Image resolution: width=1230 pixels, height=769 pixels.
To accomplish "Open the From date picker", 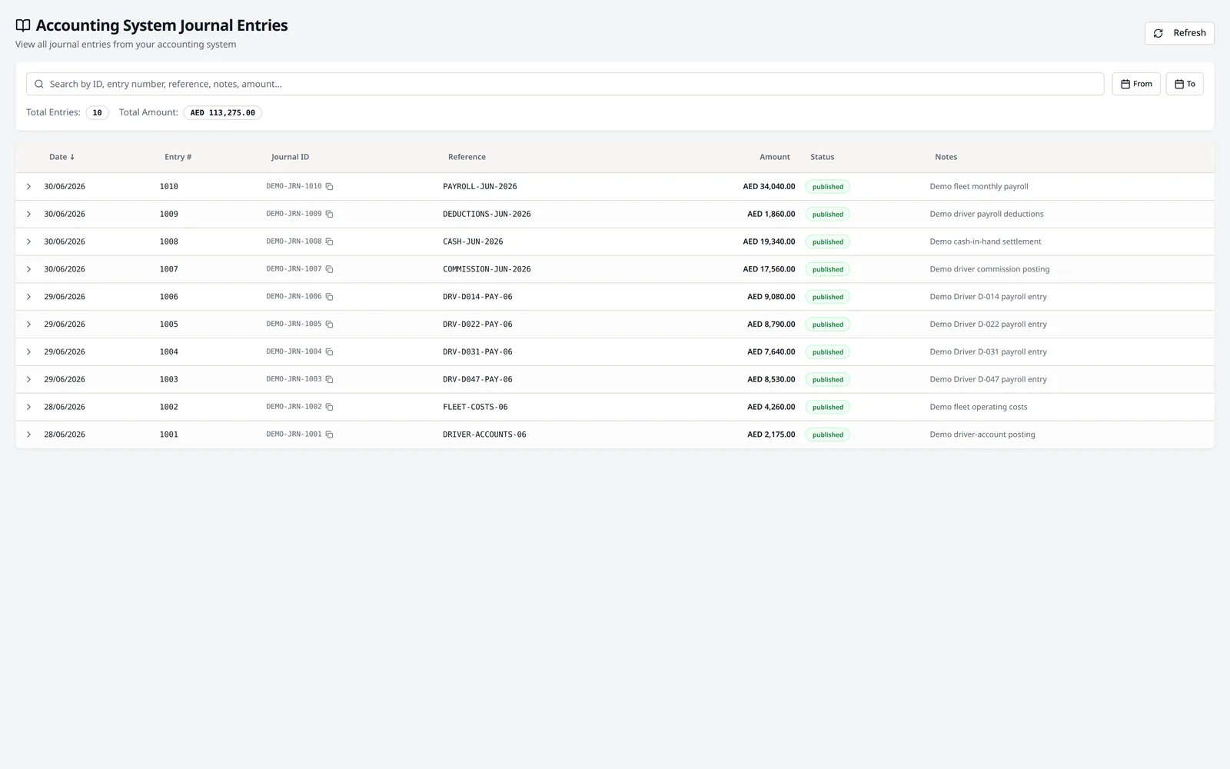I will (1136, 84).
